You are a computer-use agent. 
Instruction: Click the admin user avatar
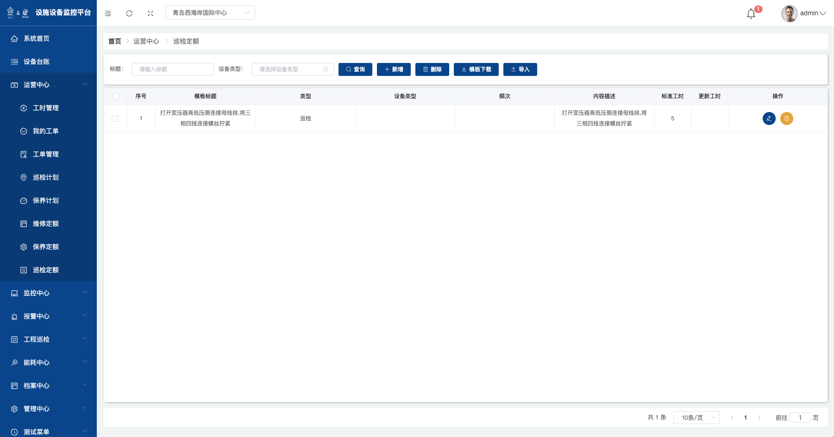(x=789, y=13)
